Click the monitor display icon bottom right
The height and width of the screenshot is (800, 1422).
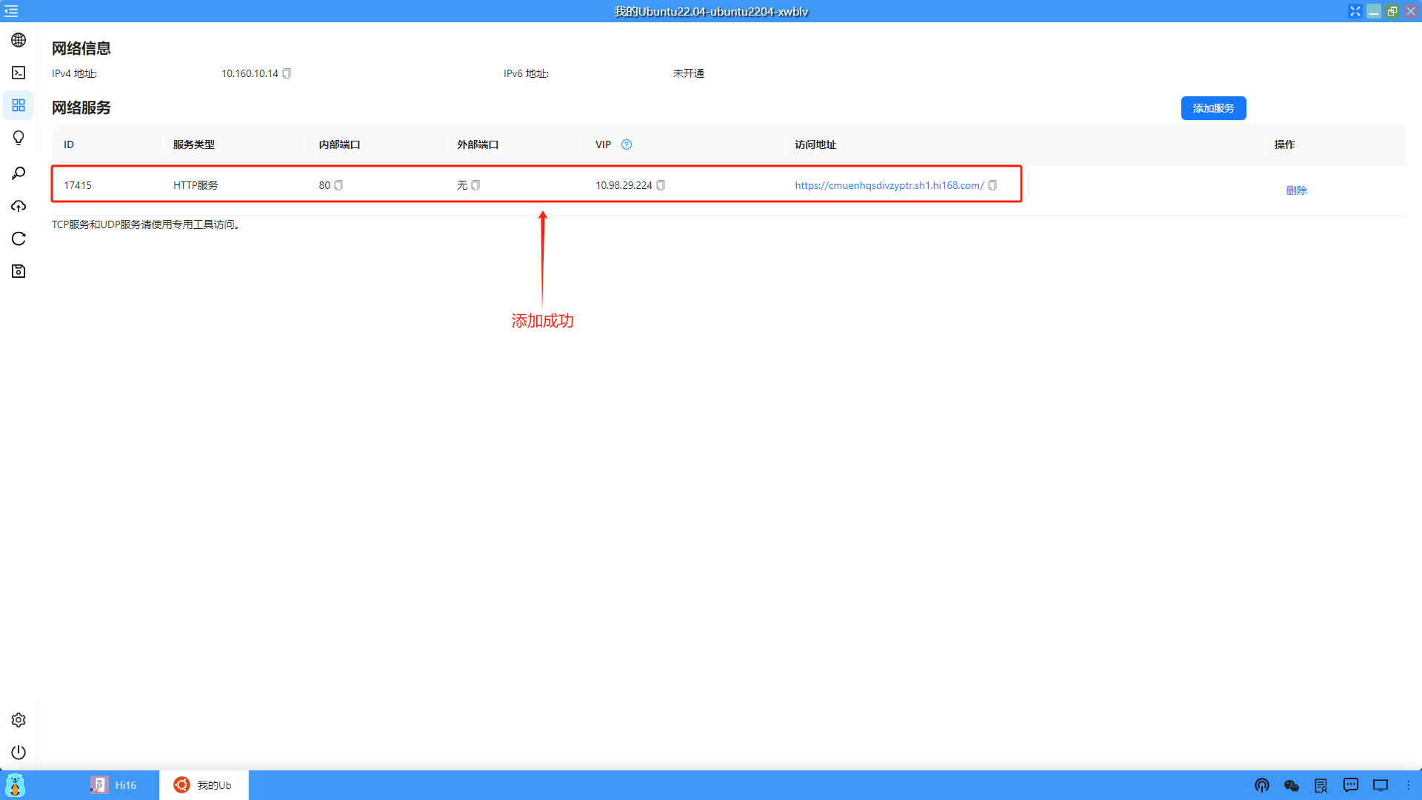1379,785
